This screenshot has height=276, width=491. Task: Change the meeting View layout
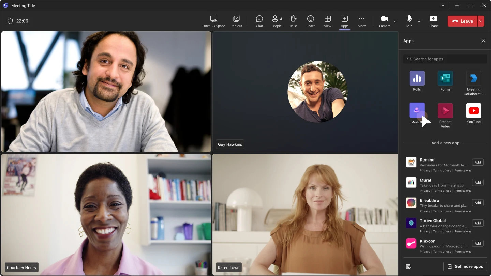click(328, 21)
